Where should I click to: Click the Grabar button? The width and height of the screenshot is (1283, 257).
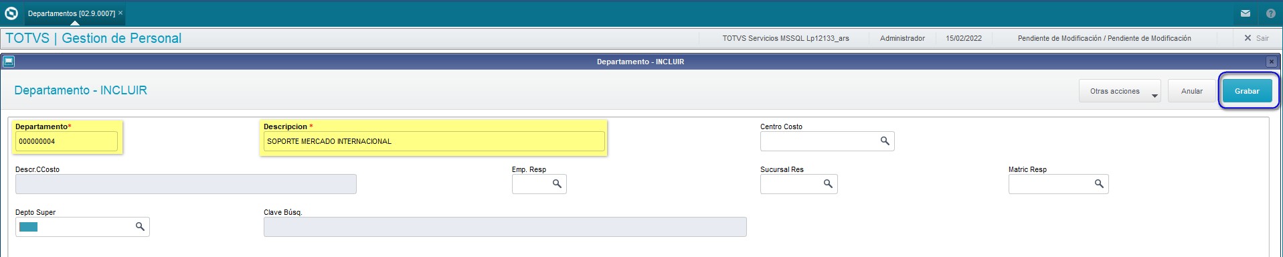tap(1247, 91)
